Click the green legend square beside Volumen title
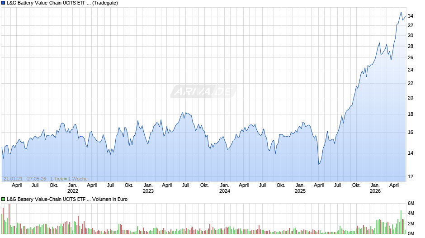Image resolution: width=425 pixels, height=238 pixels. coord(3,199)
